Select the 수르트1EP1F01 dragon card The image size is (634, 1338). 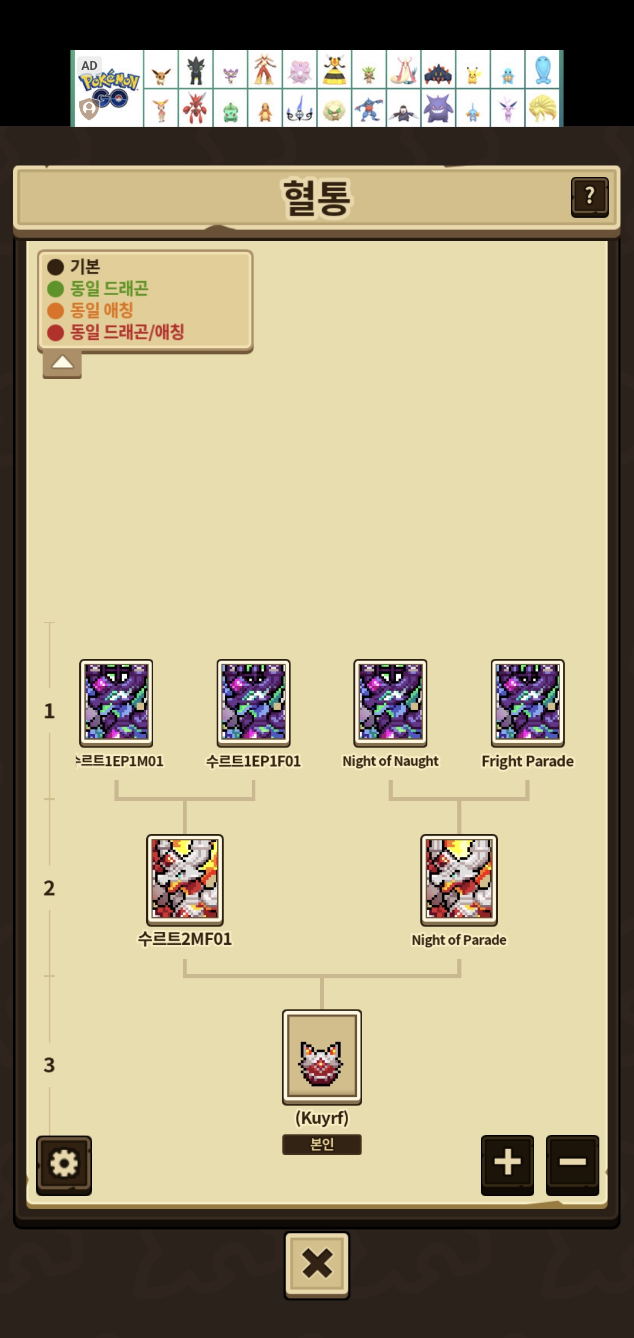[254, 702]
